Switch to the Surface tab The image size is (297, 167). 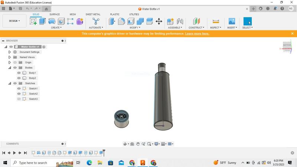click(55, 14)
